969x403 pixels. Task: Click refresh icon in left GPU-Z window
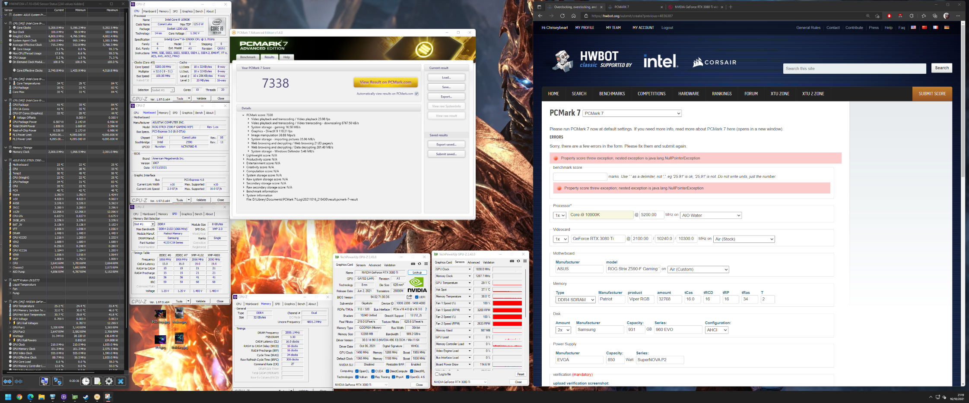[x=419, y=264]
